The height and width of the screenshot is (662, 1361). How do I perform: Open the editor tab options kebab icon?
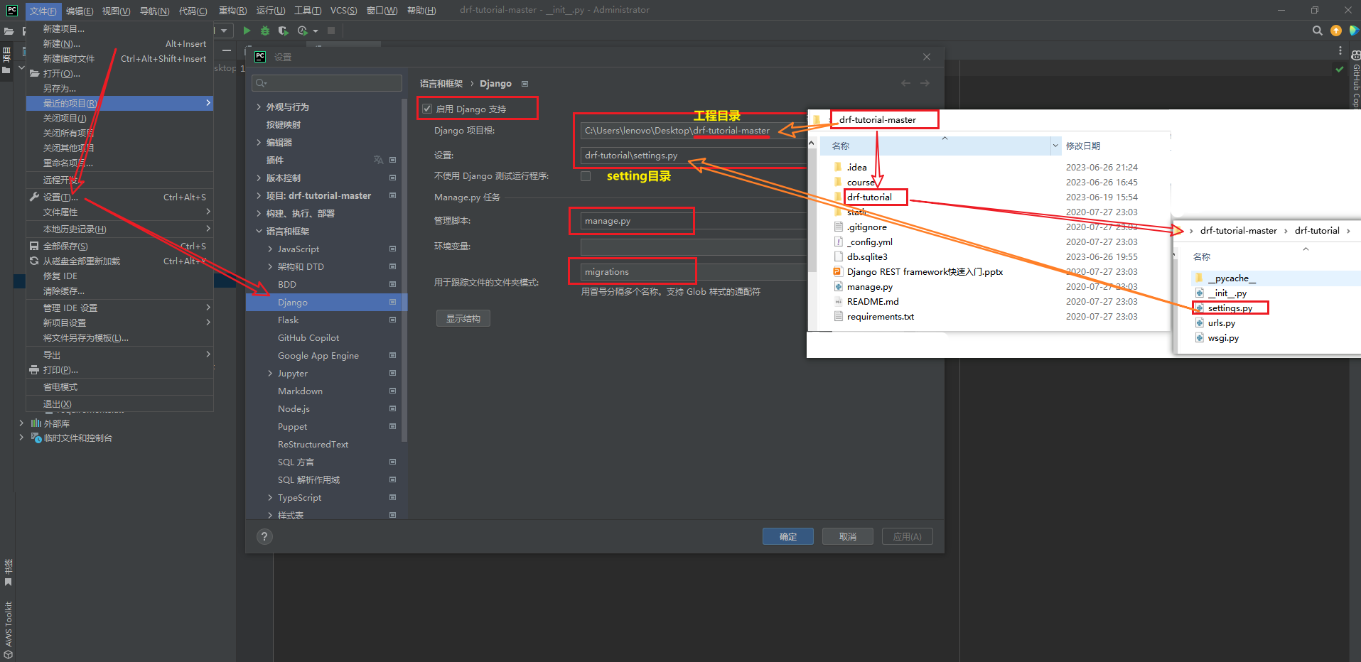1340,50
